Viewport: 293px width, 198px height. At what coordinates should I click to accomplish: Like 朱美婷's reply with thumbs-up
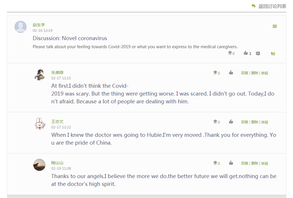click(x=231, y=73)
